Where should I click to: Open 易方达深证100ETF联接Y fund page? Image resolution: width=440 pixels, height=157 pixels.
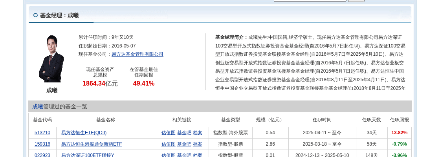(x=88, y=155)
